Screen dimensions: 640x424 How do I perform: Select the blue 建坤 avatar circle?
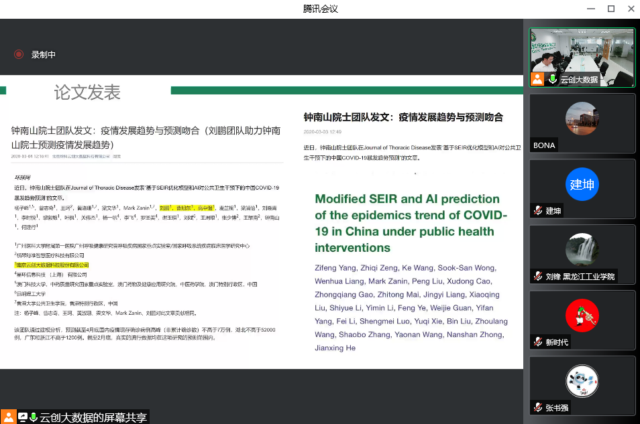(582, 184)
